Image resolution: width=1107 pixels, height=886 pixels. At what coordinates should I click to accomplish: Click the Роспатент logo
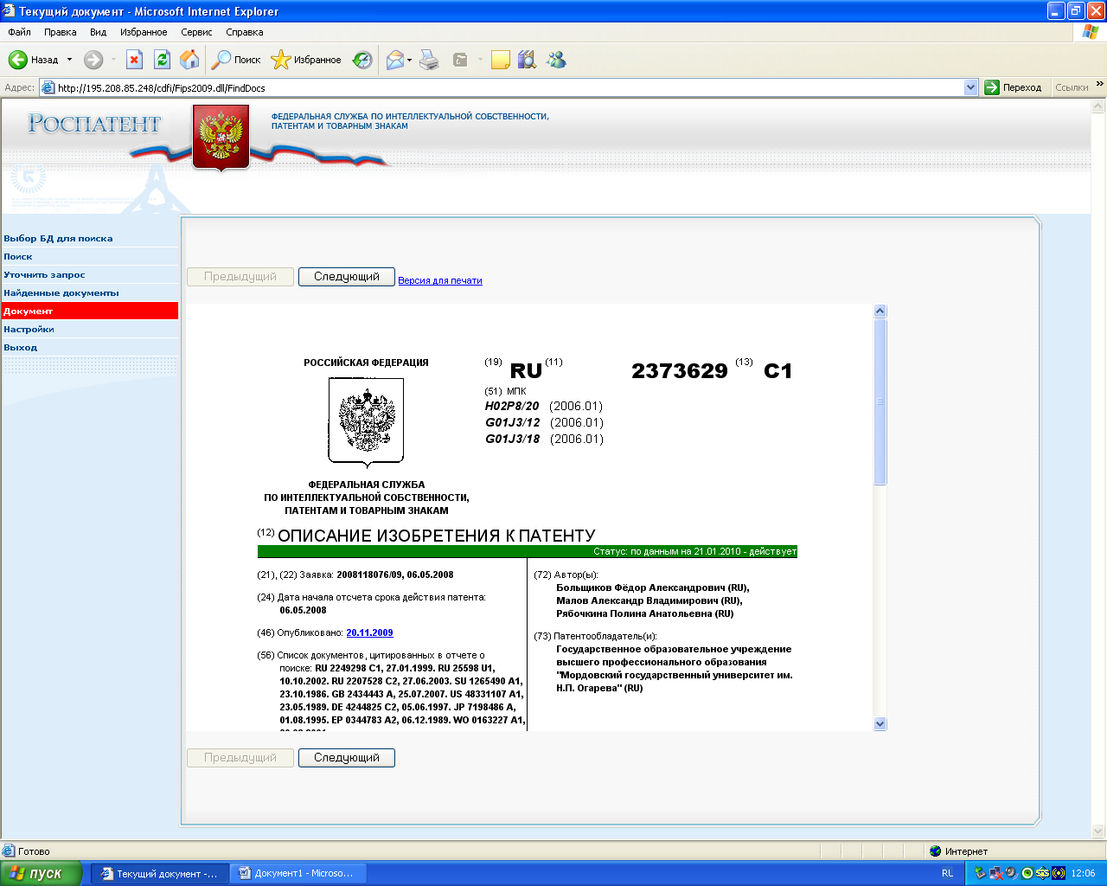94,124
